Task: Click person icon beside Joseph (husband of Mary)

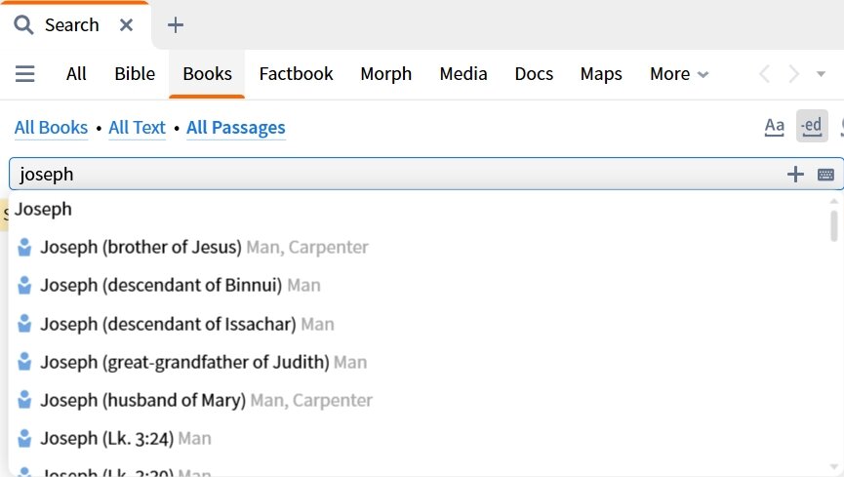Action: tap(24, 400)
